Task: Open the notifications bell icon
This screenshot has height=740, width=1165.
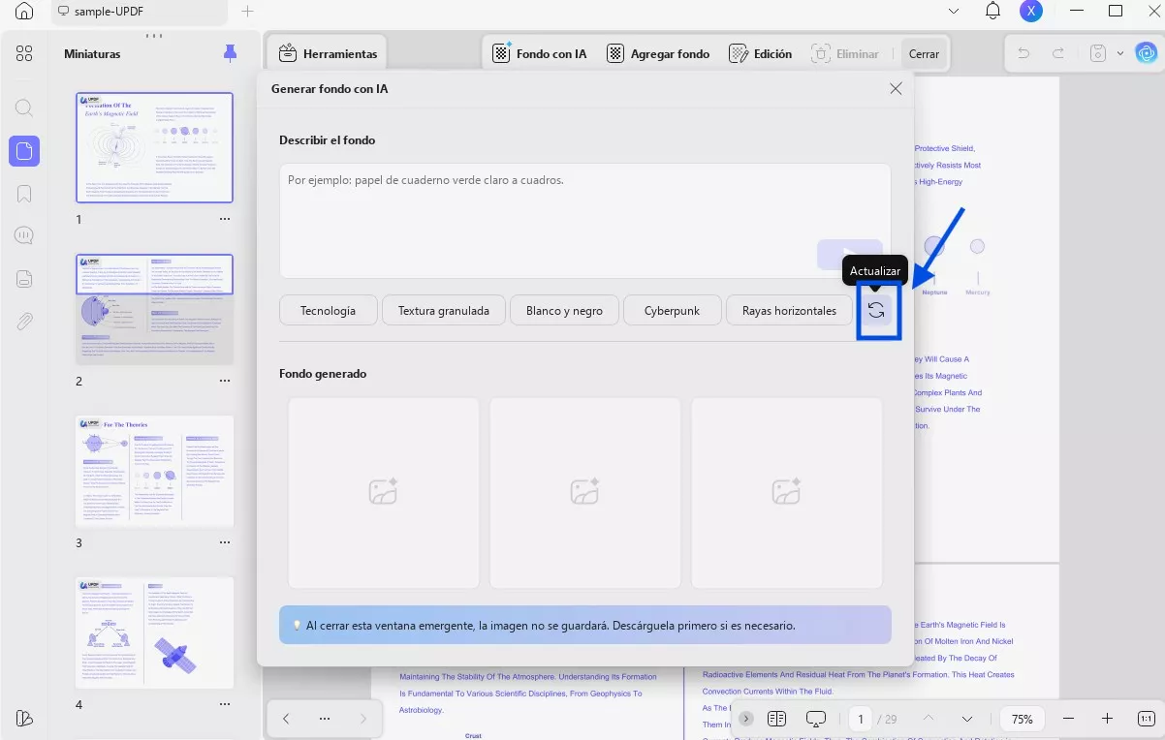Action: point(992,12)
